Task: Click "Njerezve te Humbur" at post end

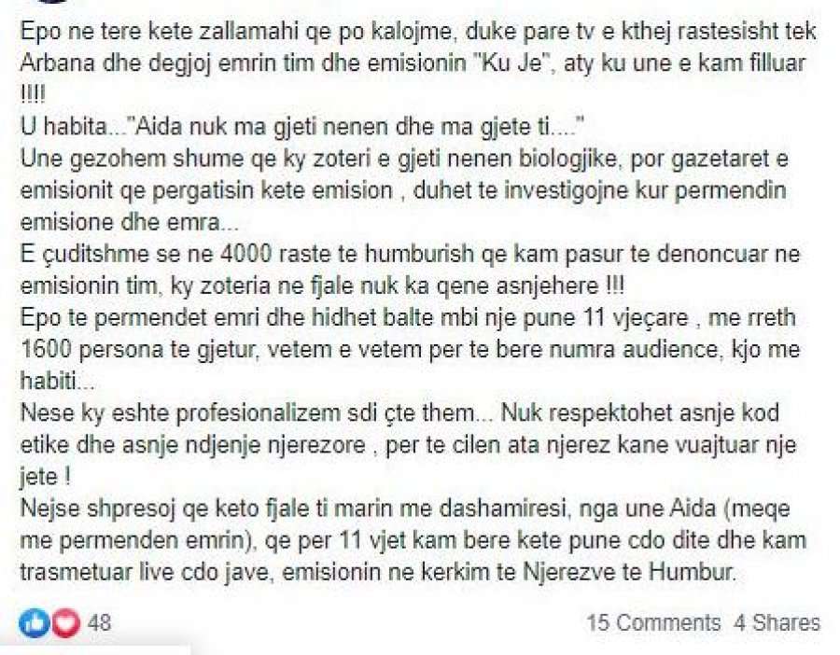Action: click(x=629, y=572)
